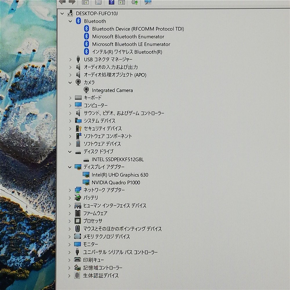The height and width of the screenshot is (290, 290).
Task: Select オーディオ処理オブジェクト (APO) row
Action: coord(115,75)
